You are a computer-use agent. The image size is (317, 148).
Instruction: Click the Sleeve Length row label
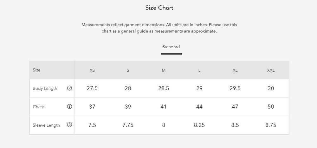click(46, 125)
